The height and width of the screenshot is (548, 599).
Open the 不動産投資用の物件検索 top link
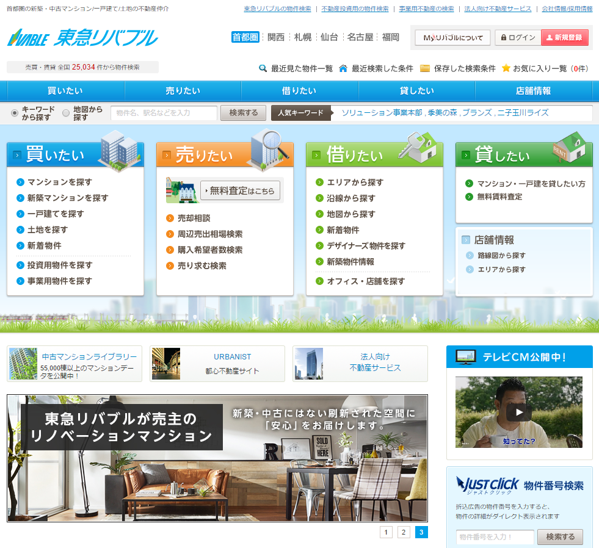click(355, 9)
